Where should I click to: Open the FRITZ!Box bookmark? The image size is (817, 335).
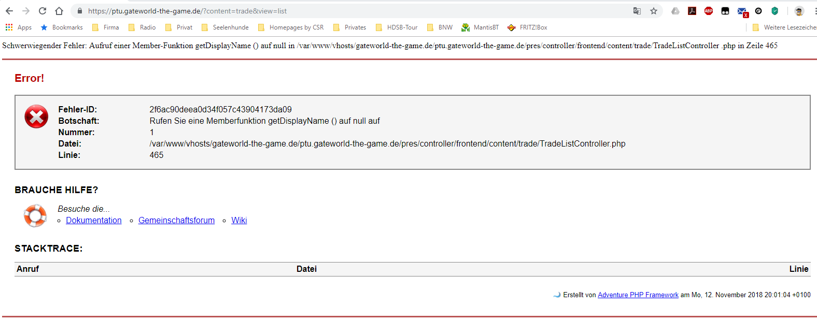pyautogui.click(x=527, y=27)
